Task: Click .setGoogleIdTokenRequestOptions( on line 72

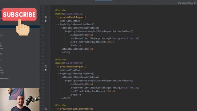Action: point(80,77)
